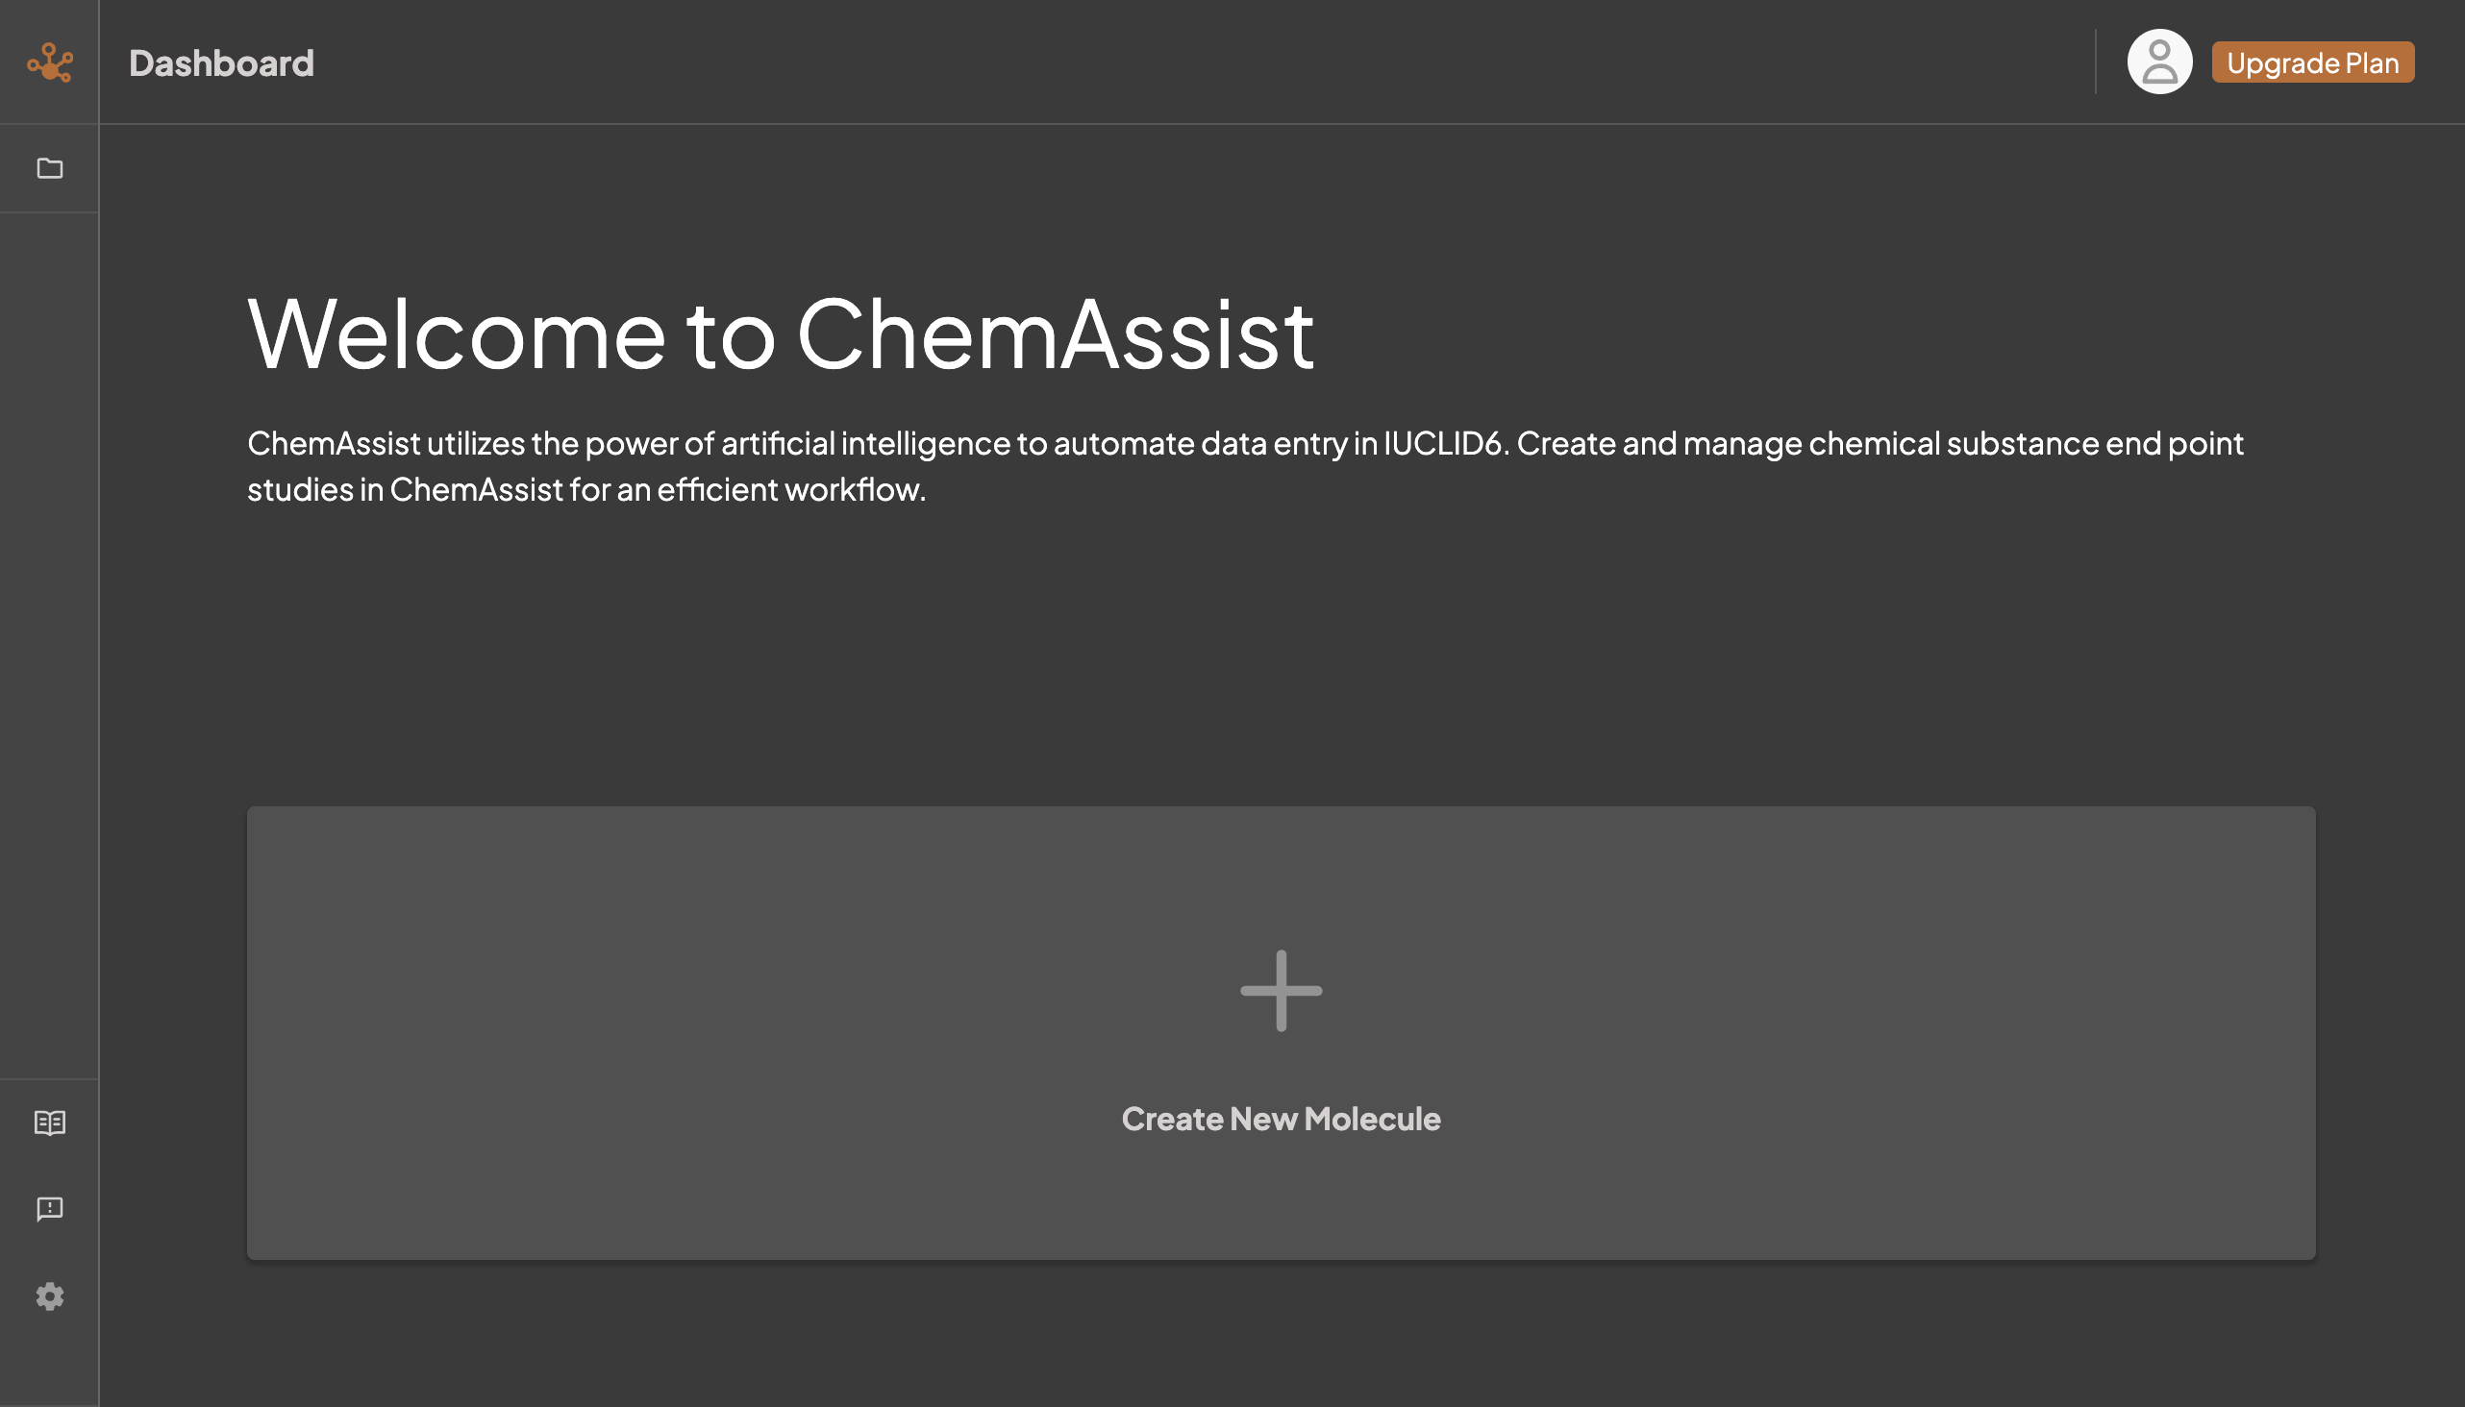Click the settings gear icon
This screenshot has height=1407, width=2465.
point(49,1296)
